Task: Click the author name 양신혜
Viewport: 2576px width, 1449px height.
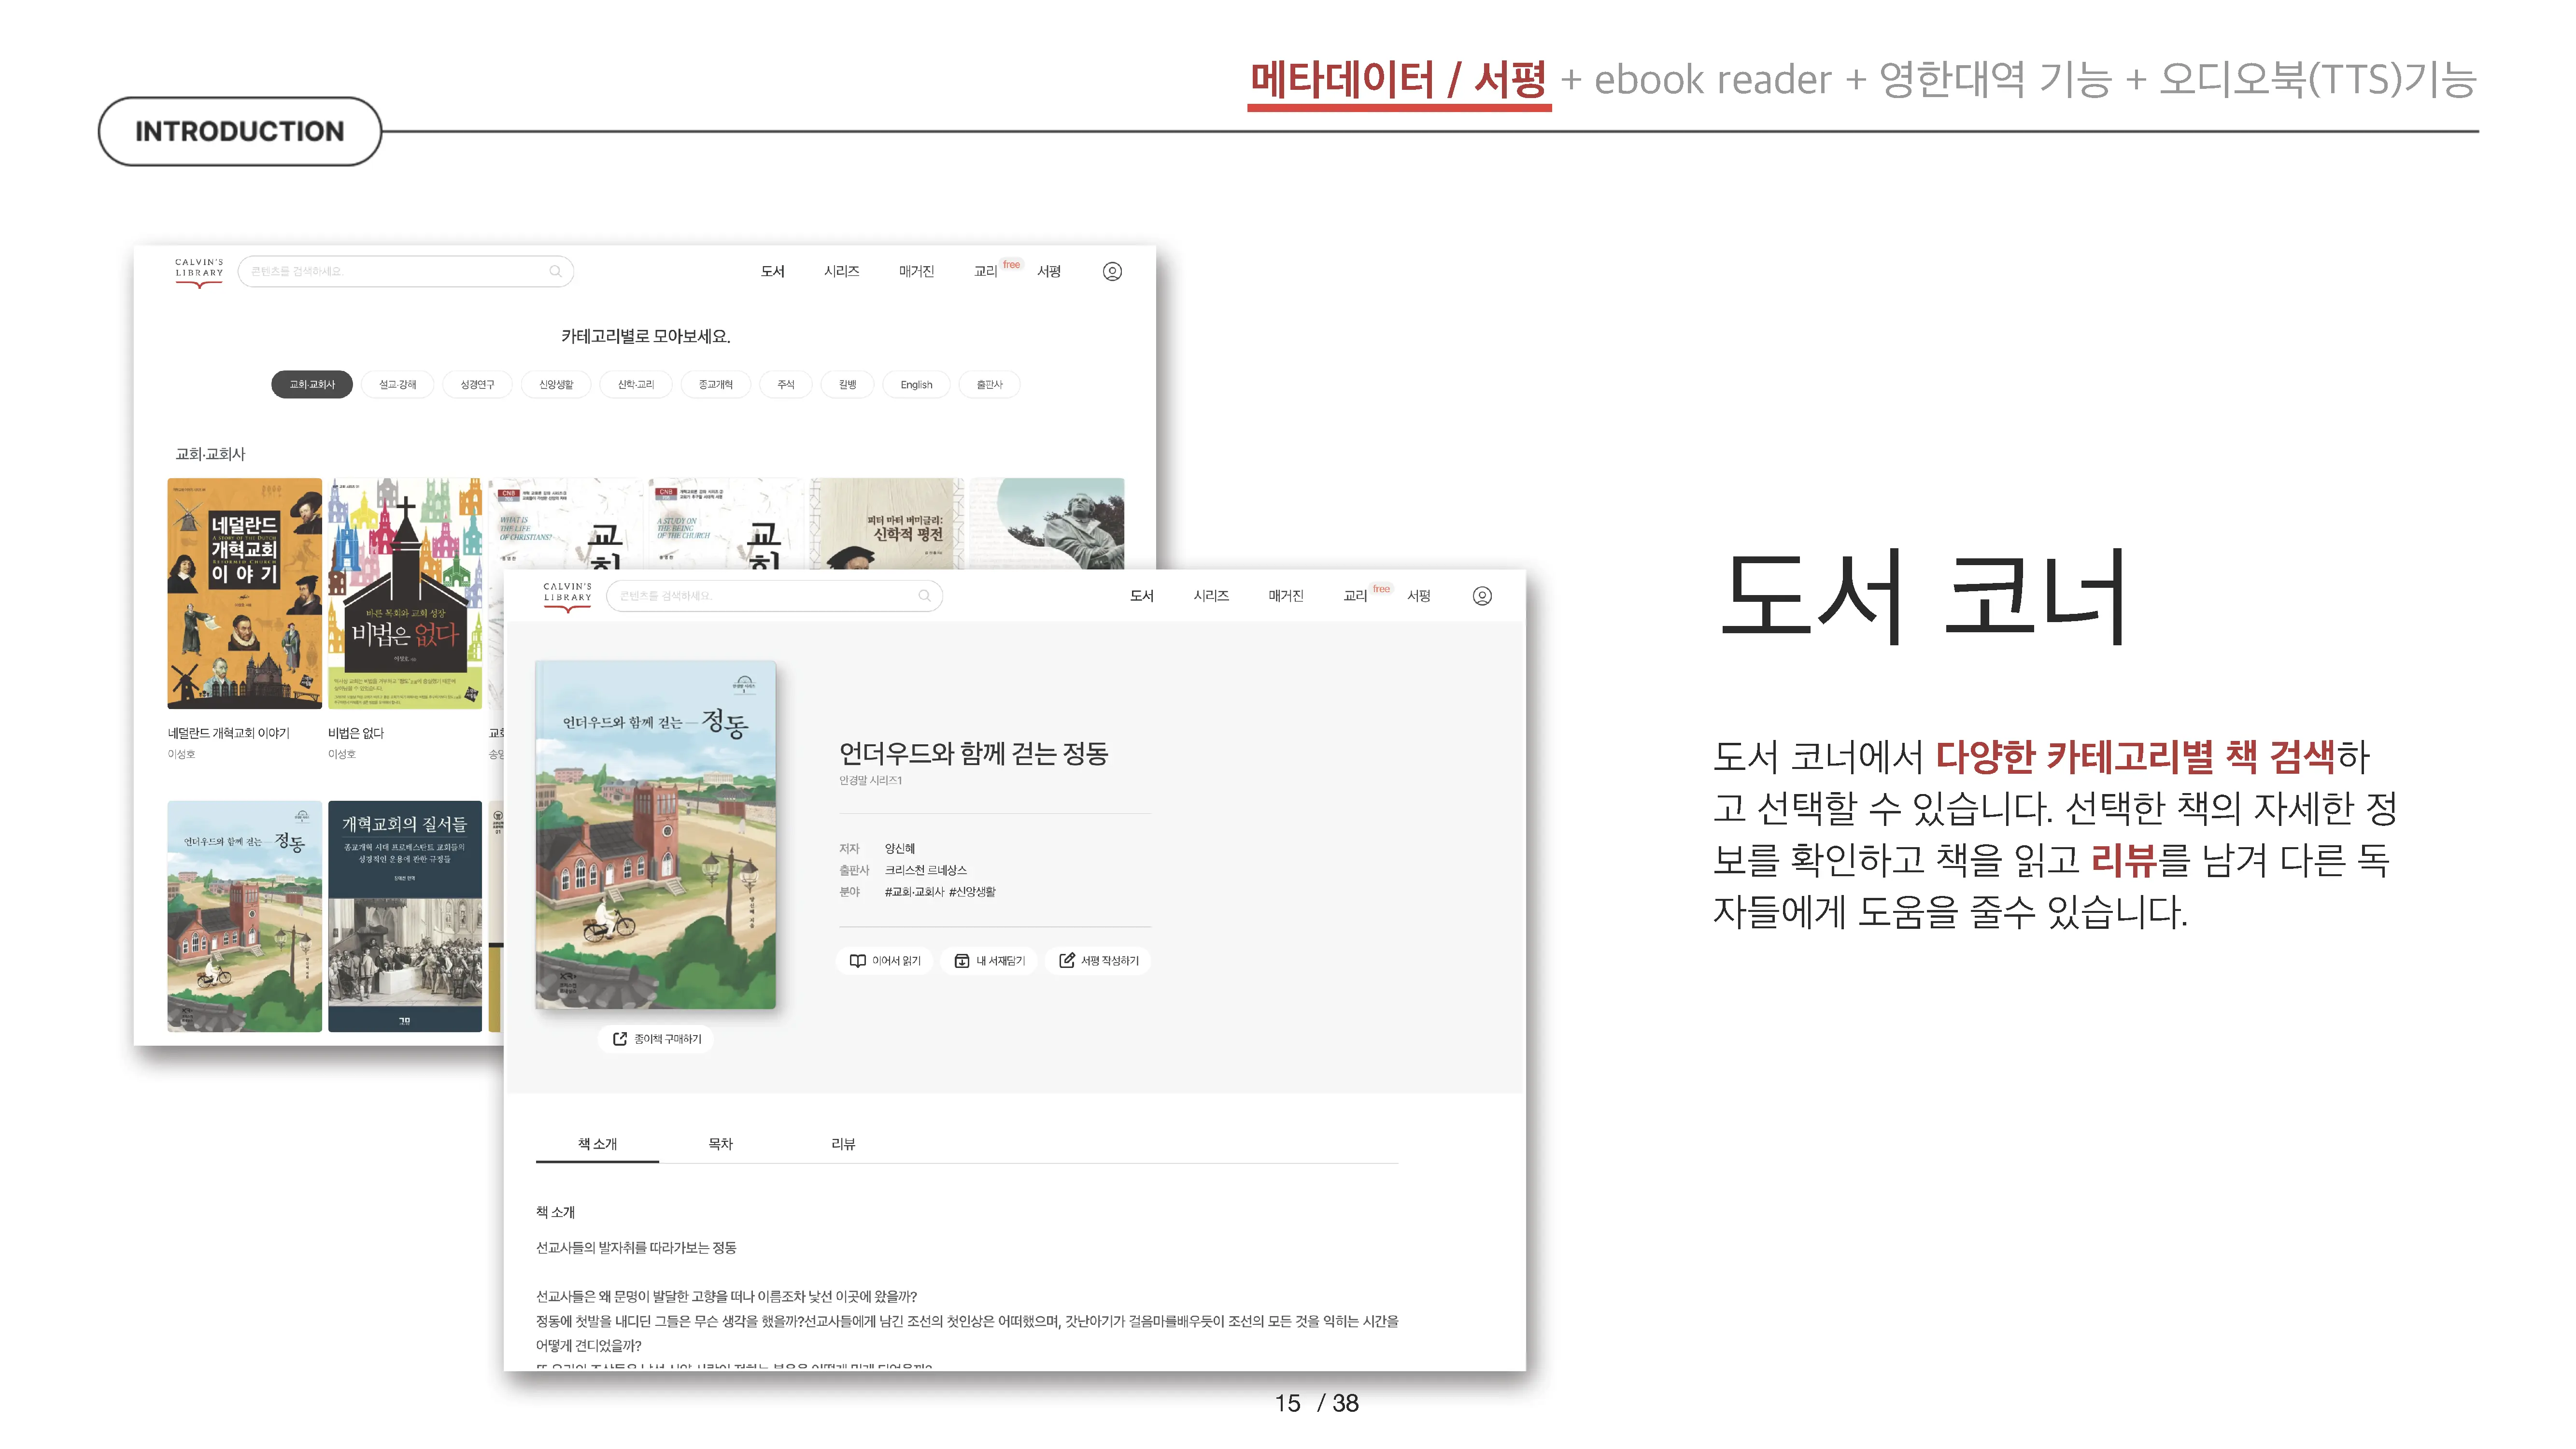Action: tap(899, 848)
